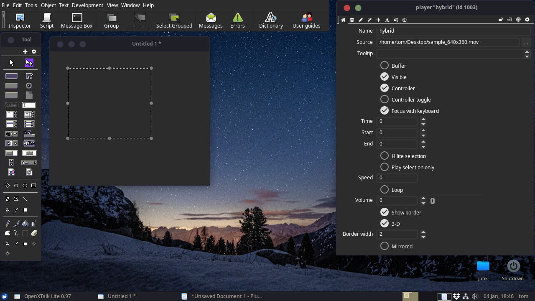
Task: Pick the data grid table control
Action: (29, 115)
